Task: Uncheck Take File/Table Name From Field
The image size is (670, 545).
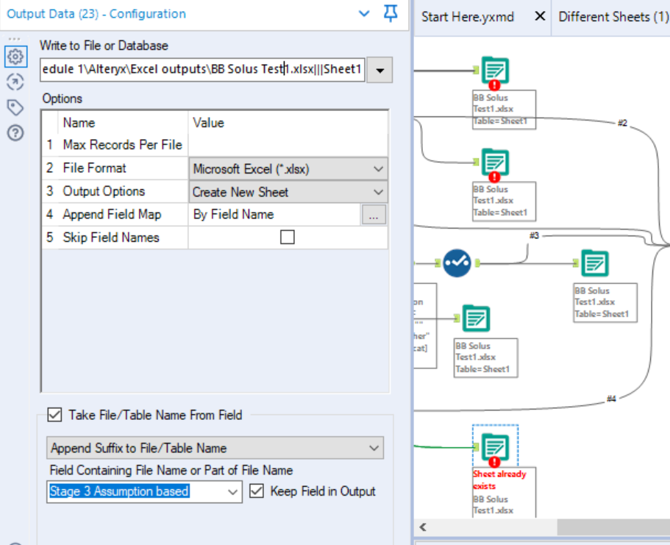Action: click(54, 415)
